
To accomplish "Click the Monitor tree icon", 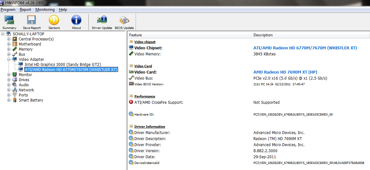I will click(x=15, y=74).
